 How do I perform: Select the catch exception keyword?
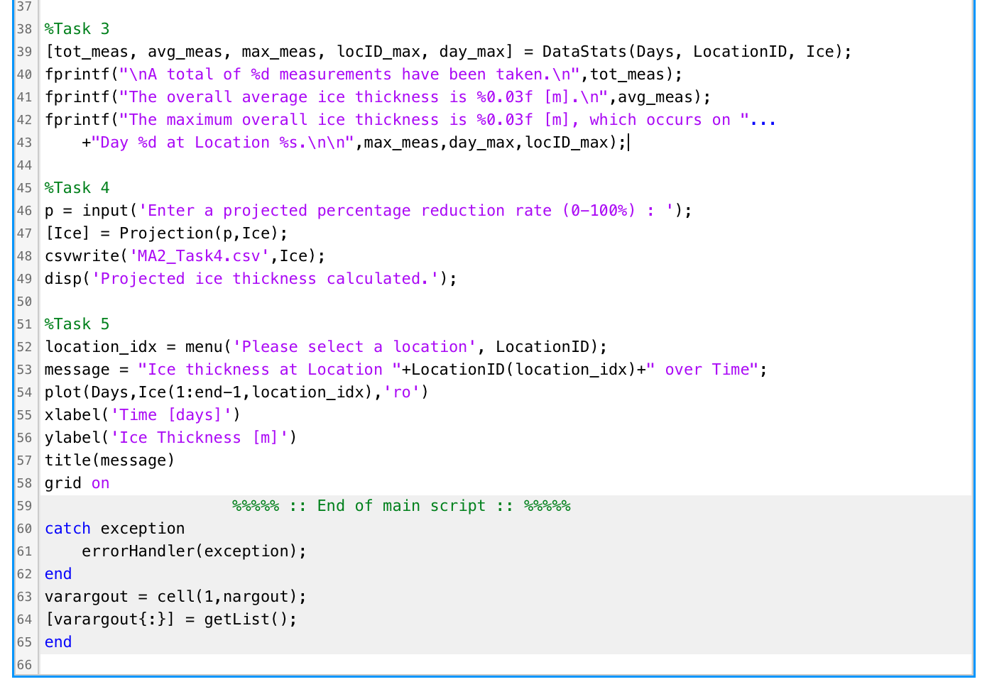click(x=67, y=528)
